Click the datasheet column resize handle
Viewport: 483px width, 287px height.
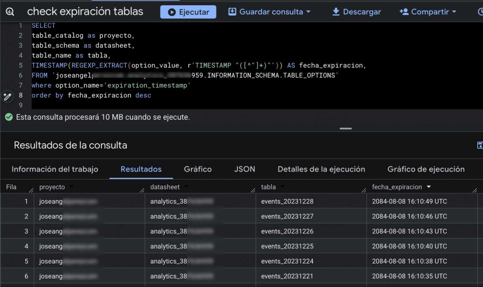click(x=253, y=190)
